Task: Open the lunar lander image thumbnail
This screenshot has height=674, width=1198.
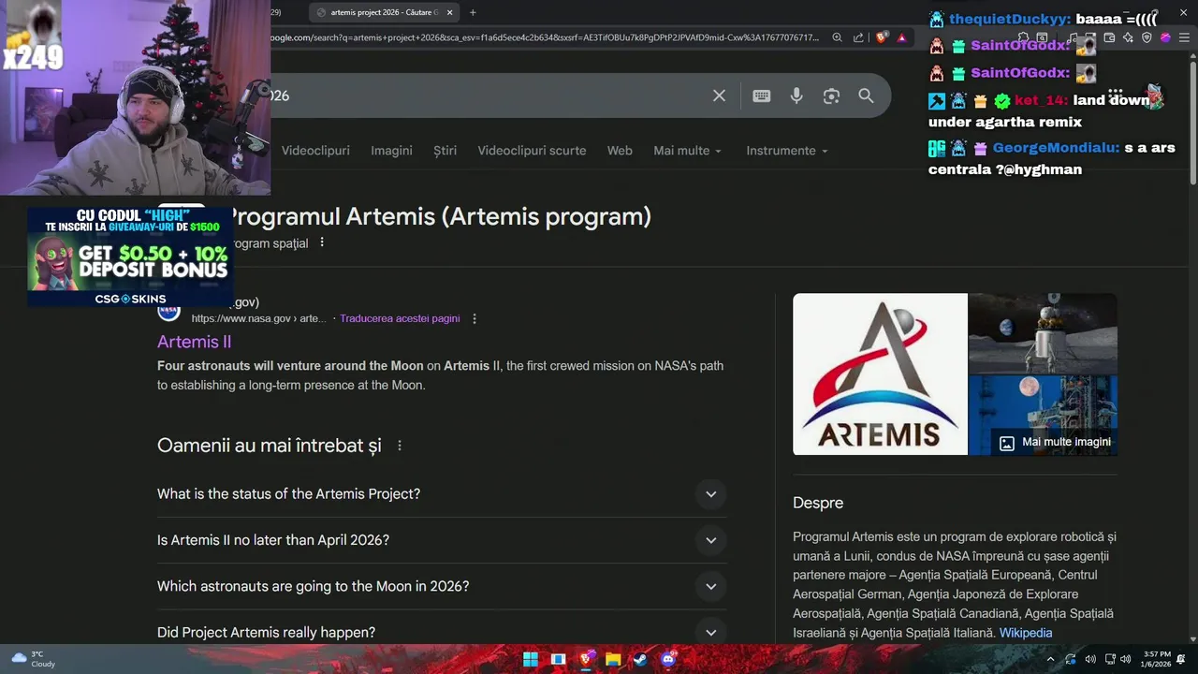Action: 1043,333
